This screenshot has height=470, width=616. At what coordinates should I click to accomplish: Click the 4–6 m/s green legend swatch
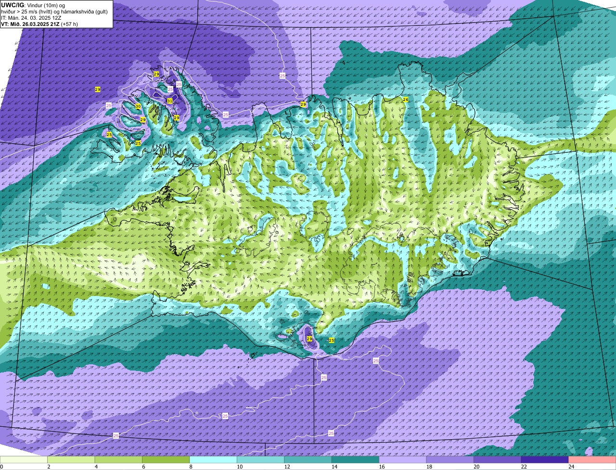[x=118, y=460]
